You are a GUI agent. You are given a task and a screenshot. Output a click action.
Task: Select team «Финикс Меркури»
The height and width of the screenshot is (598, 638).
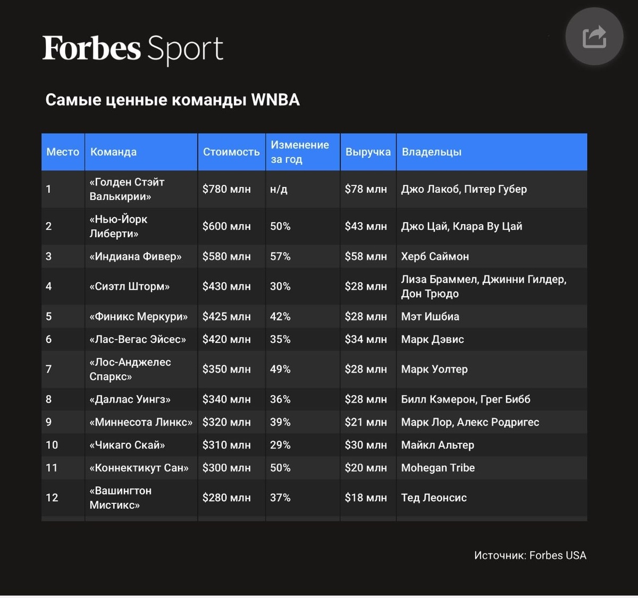(x=139, y=317)
